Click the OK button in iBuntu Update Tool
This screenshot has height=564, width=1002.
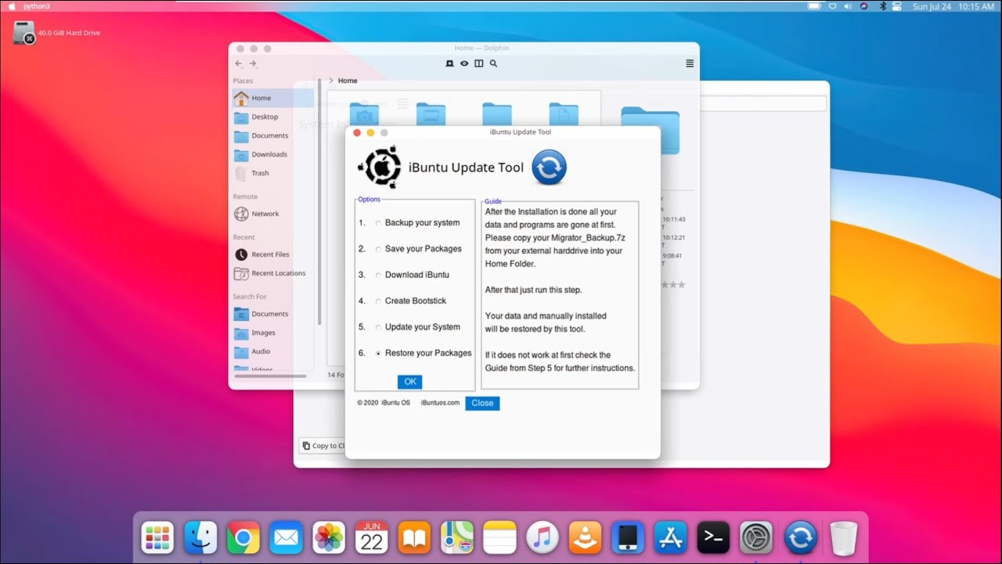point(410,381)
